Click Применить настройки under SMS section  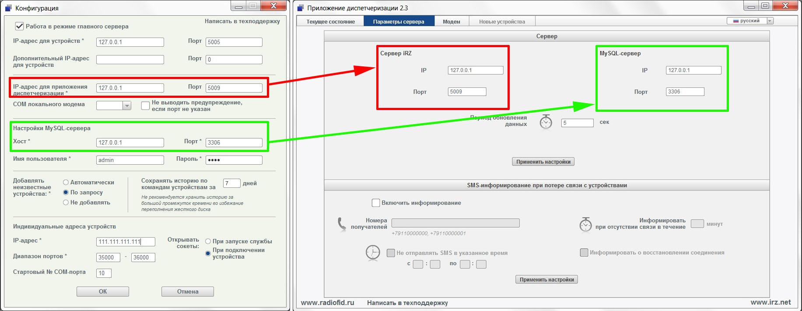[x=546, y=280]
